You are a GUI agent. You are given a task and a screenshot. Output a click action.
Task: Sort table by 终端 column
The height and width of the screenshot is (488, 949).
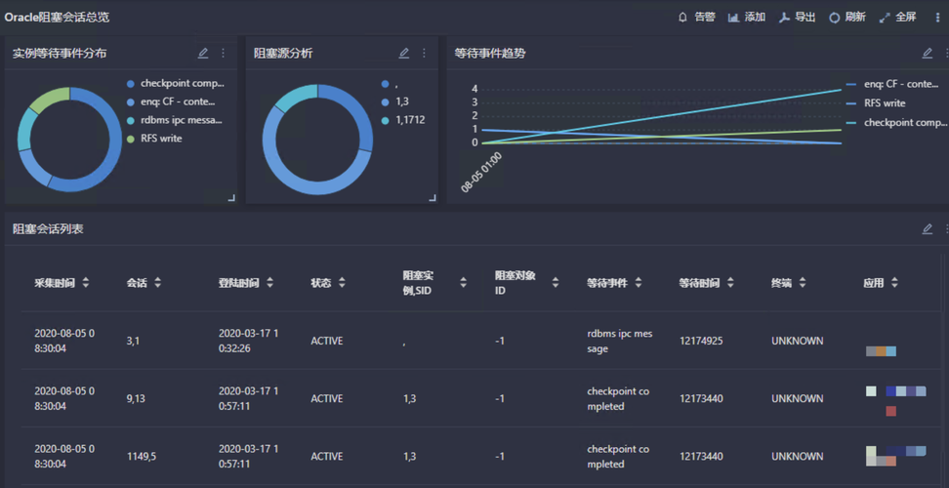[x=803, y=282]
